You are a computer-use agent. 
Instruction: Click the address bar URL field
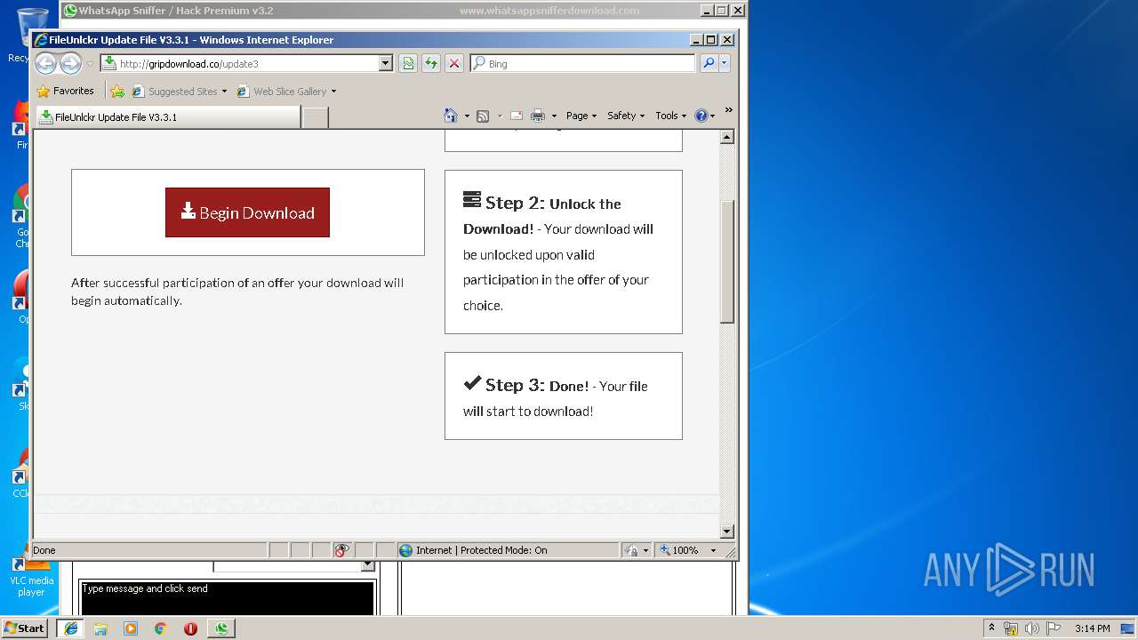click(x=240, y=63)
